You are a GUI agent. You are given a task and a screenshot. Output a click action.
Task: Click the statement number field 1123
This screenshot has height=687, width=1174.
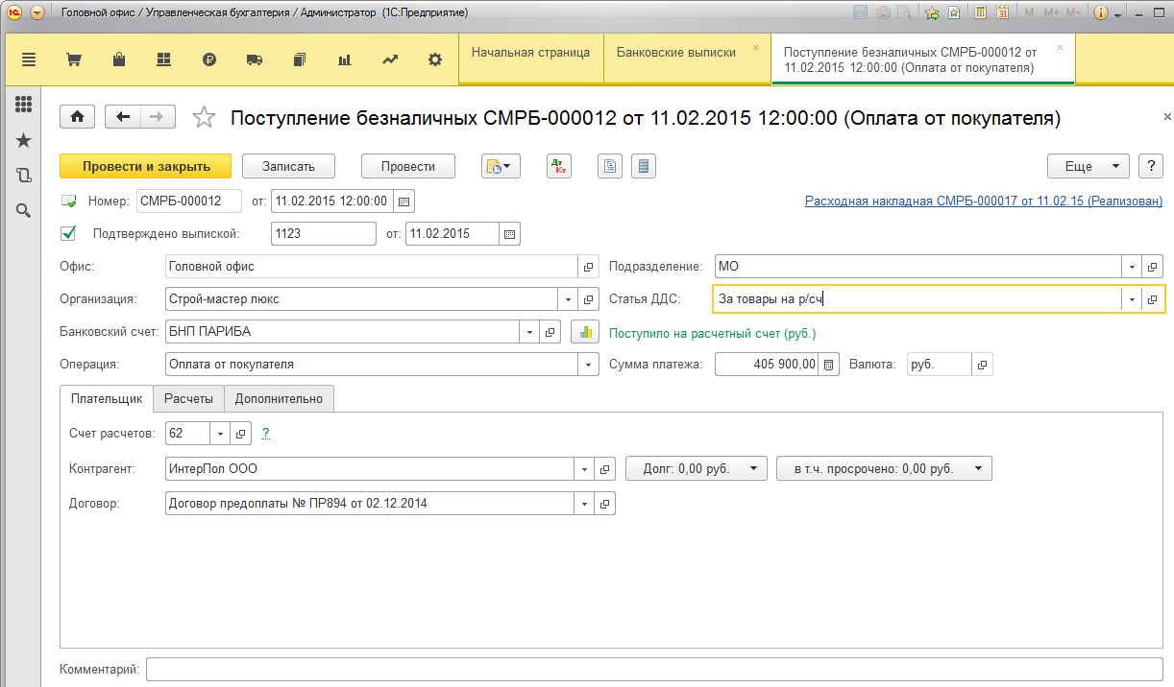(324, 233)
